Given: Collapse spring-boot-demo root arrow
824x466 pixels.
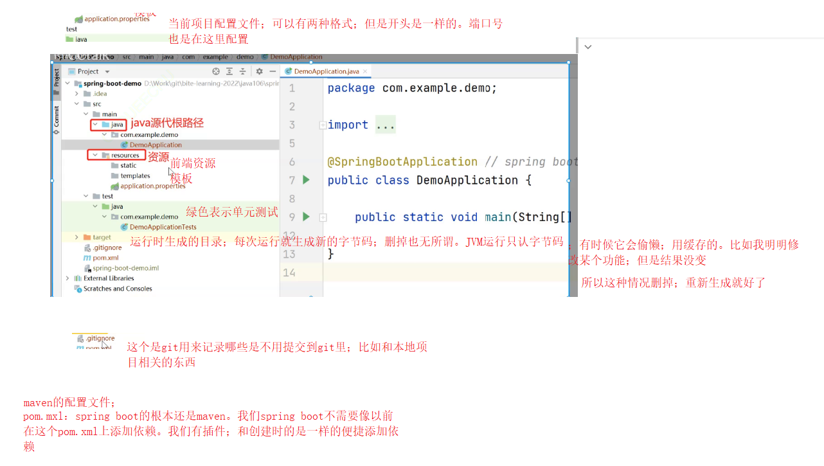Looking at the screenshot, I should point(67,84).
